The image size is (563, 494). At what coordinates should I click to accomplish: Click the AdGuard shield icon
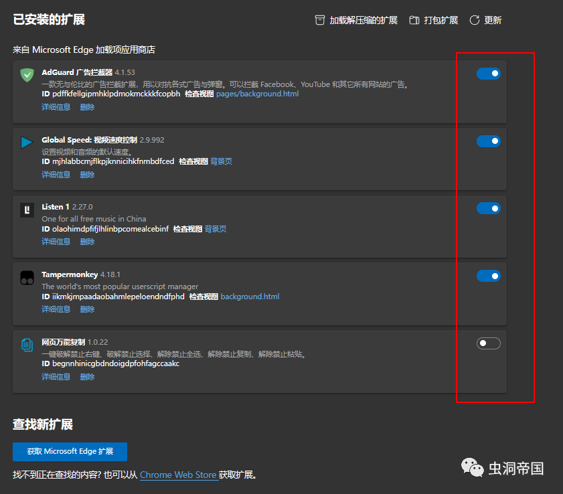pos(27,75)
